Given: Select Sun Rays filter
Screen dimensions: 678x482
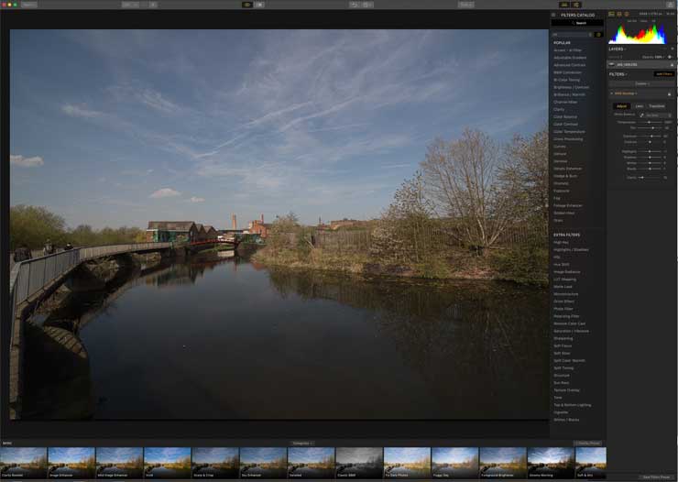Looking at the screenshot, I should 562,383.
